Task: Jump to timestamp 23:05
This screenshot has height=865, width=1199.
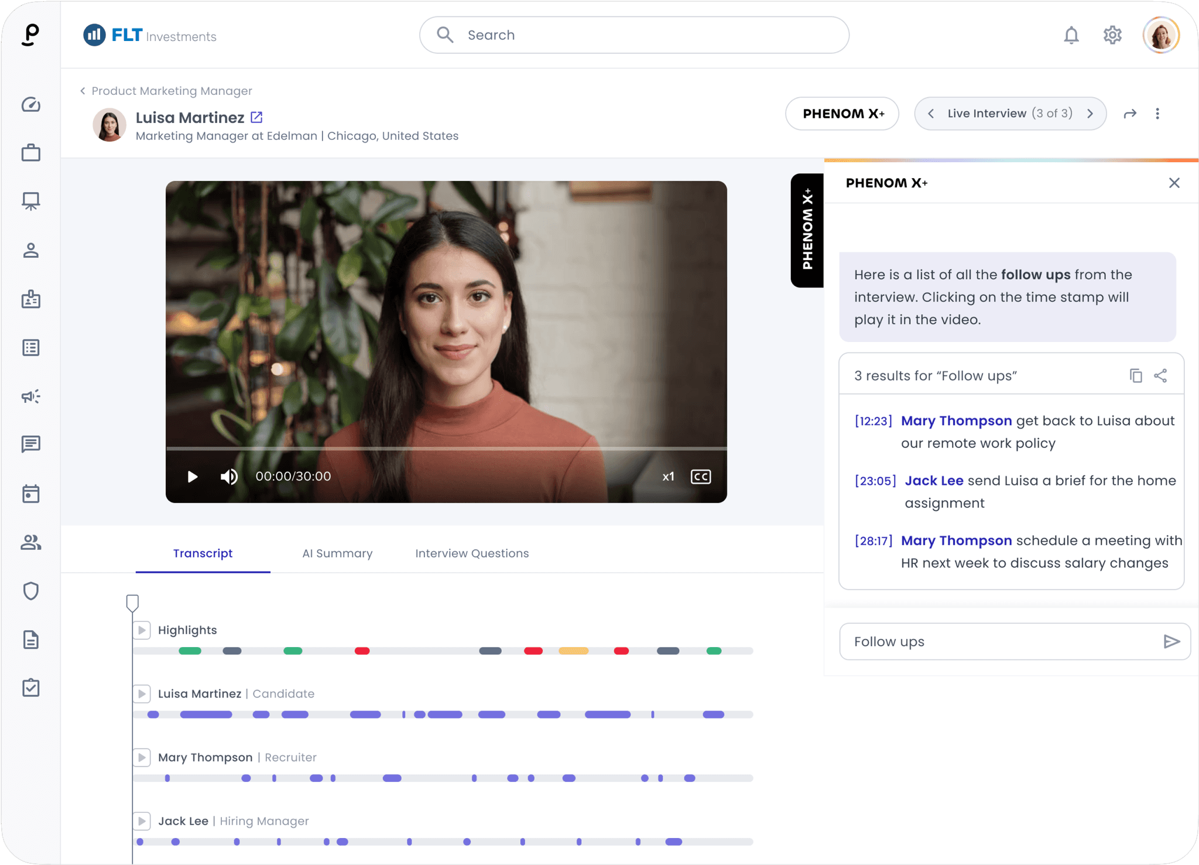Action: click(875, 481)
